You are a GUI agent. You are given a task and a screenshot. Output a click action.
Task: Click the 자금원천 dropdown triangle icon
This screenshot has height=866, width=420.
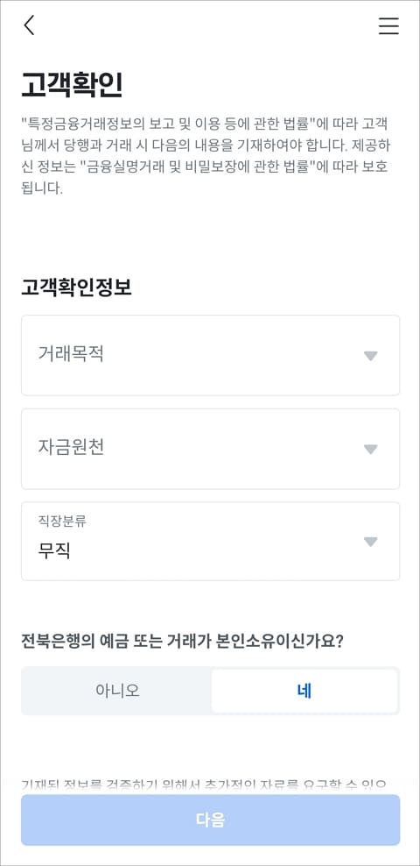[x=371, y=450]
